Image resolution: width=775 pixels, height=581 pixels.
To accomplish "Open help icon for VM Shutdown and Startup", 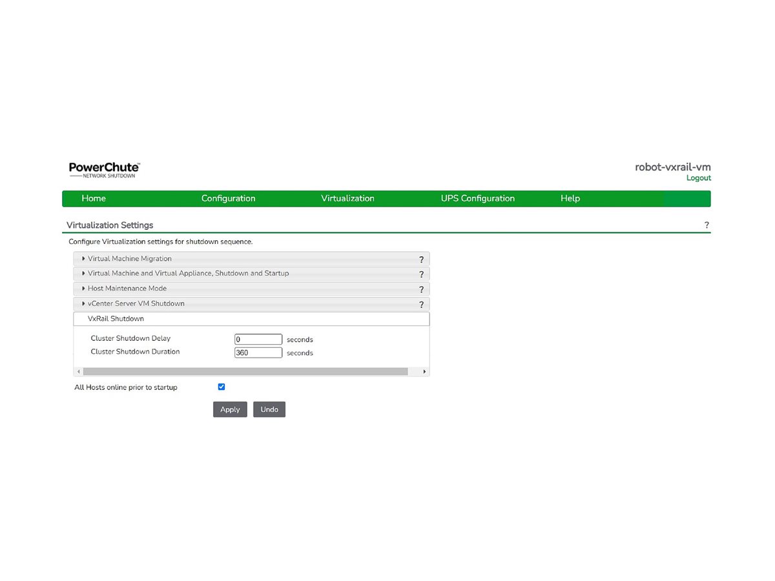I will [x=421, y=274].
